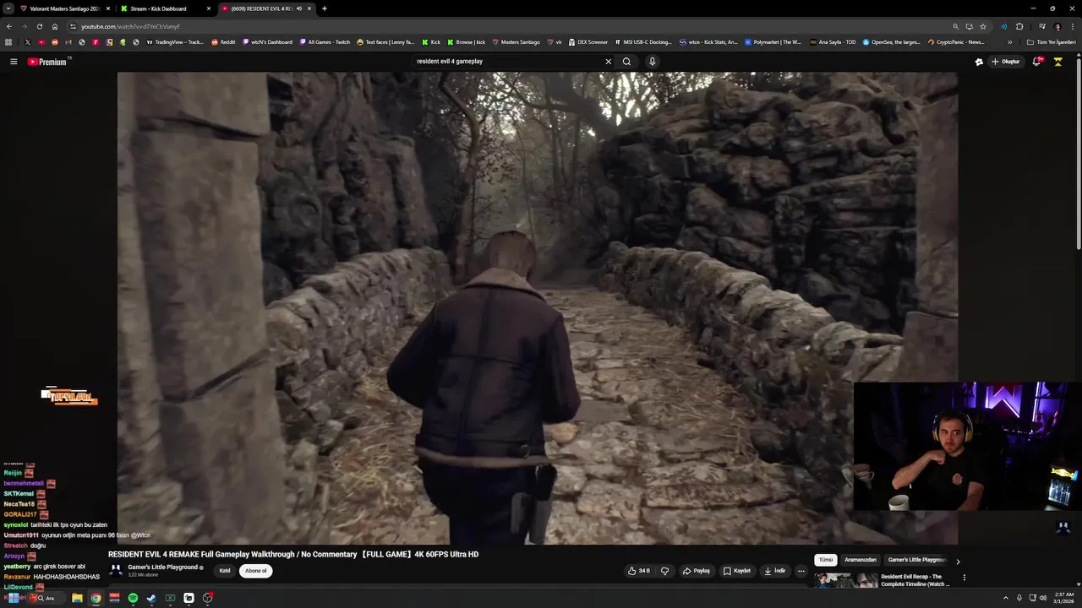Open Gamer's Little Playground channel name
This screenshot has width=1082, height=608.
pyautogui.click(x=163, y=567)
